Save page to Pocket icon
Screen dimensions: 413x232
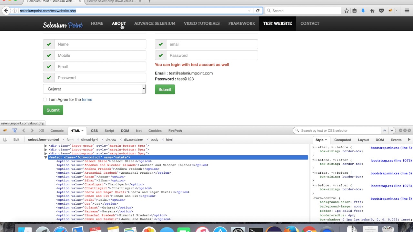point(381,11)
